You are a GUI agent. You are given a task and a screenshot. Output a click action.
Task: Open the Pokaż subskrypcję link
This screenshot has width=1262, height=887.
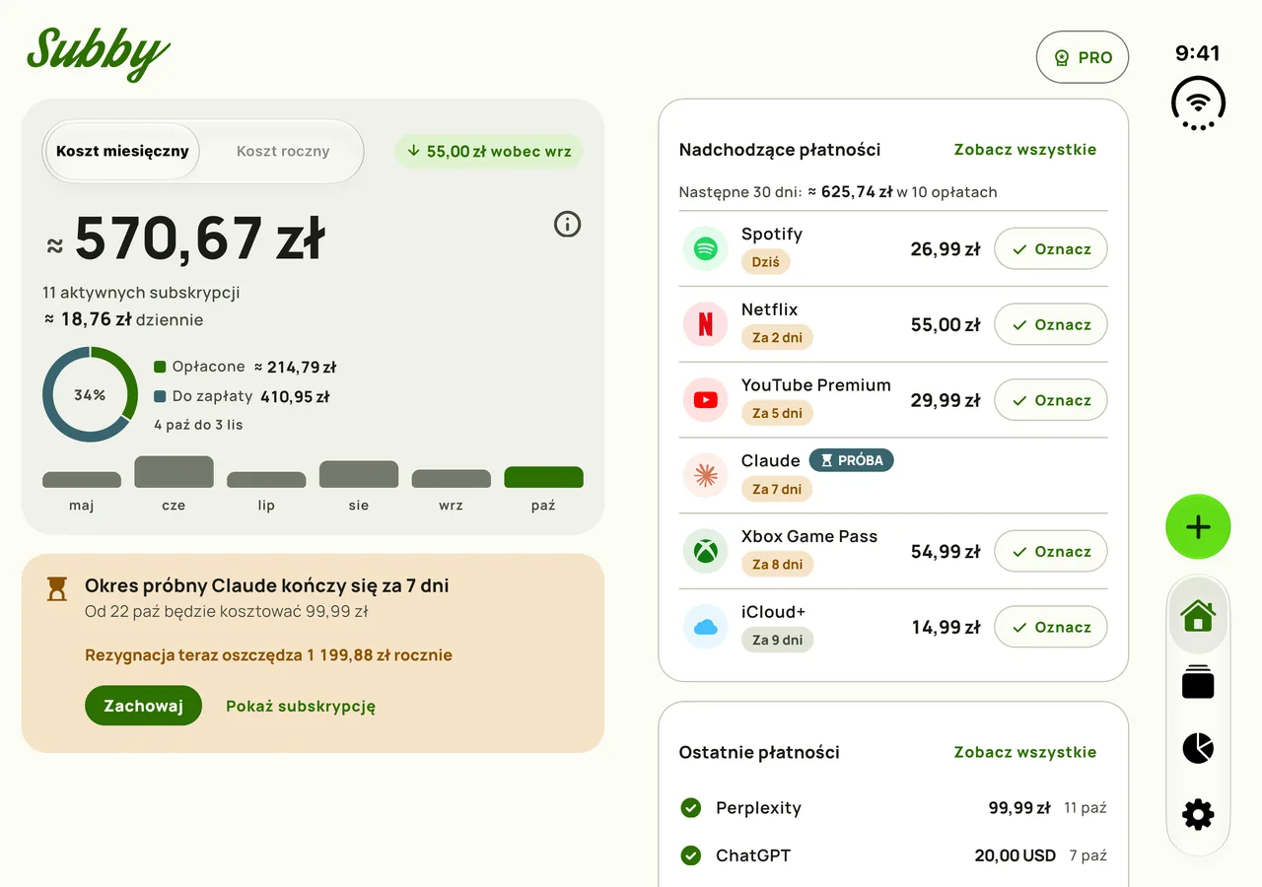(x=301, y=706)
